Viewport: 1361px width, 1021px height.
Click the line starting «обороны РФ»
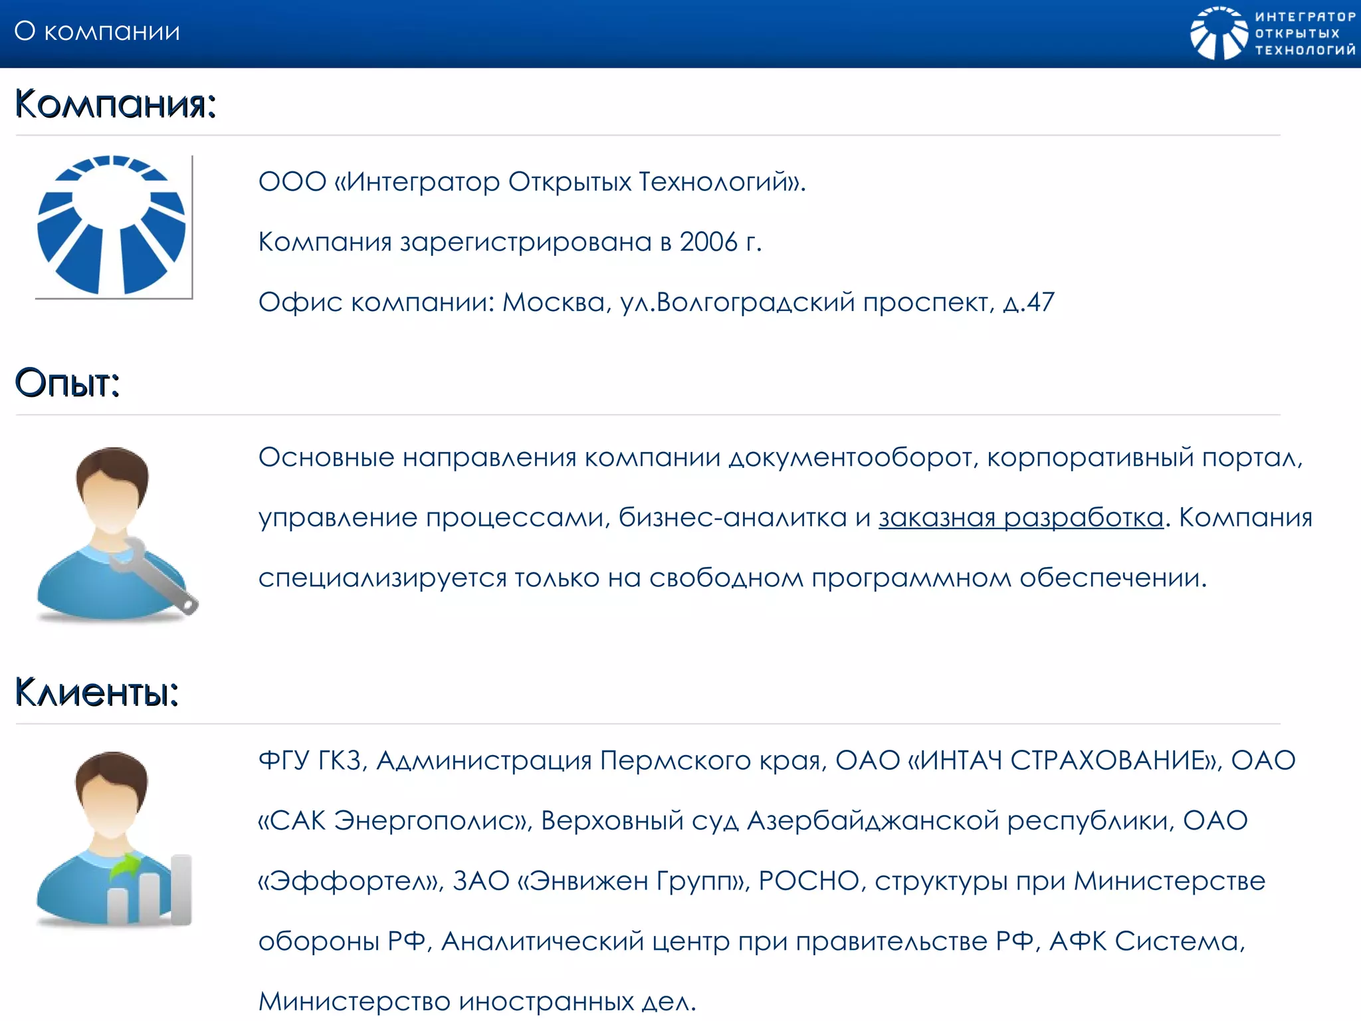tap(752, 941)
